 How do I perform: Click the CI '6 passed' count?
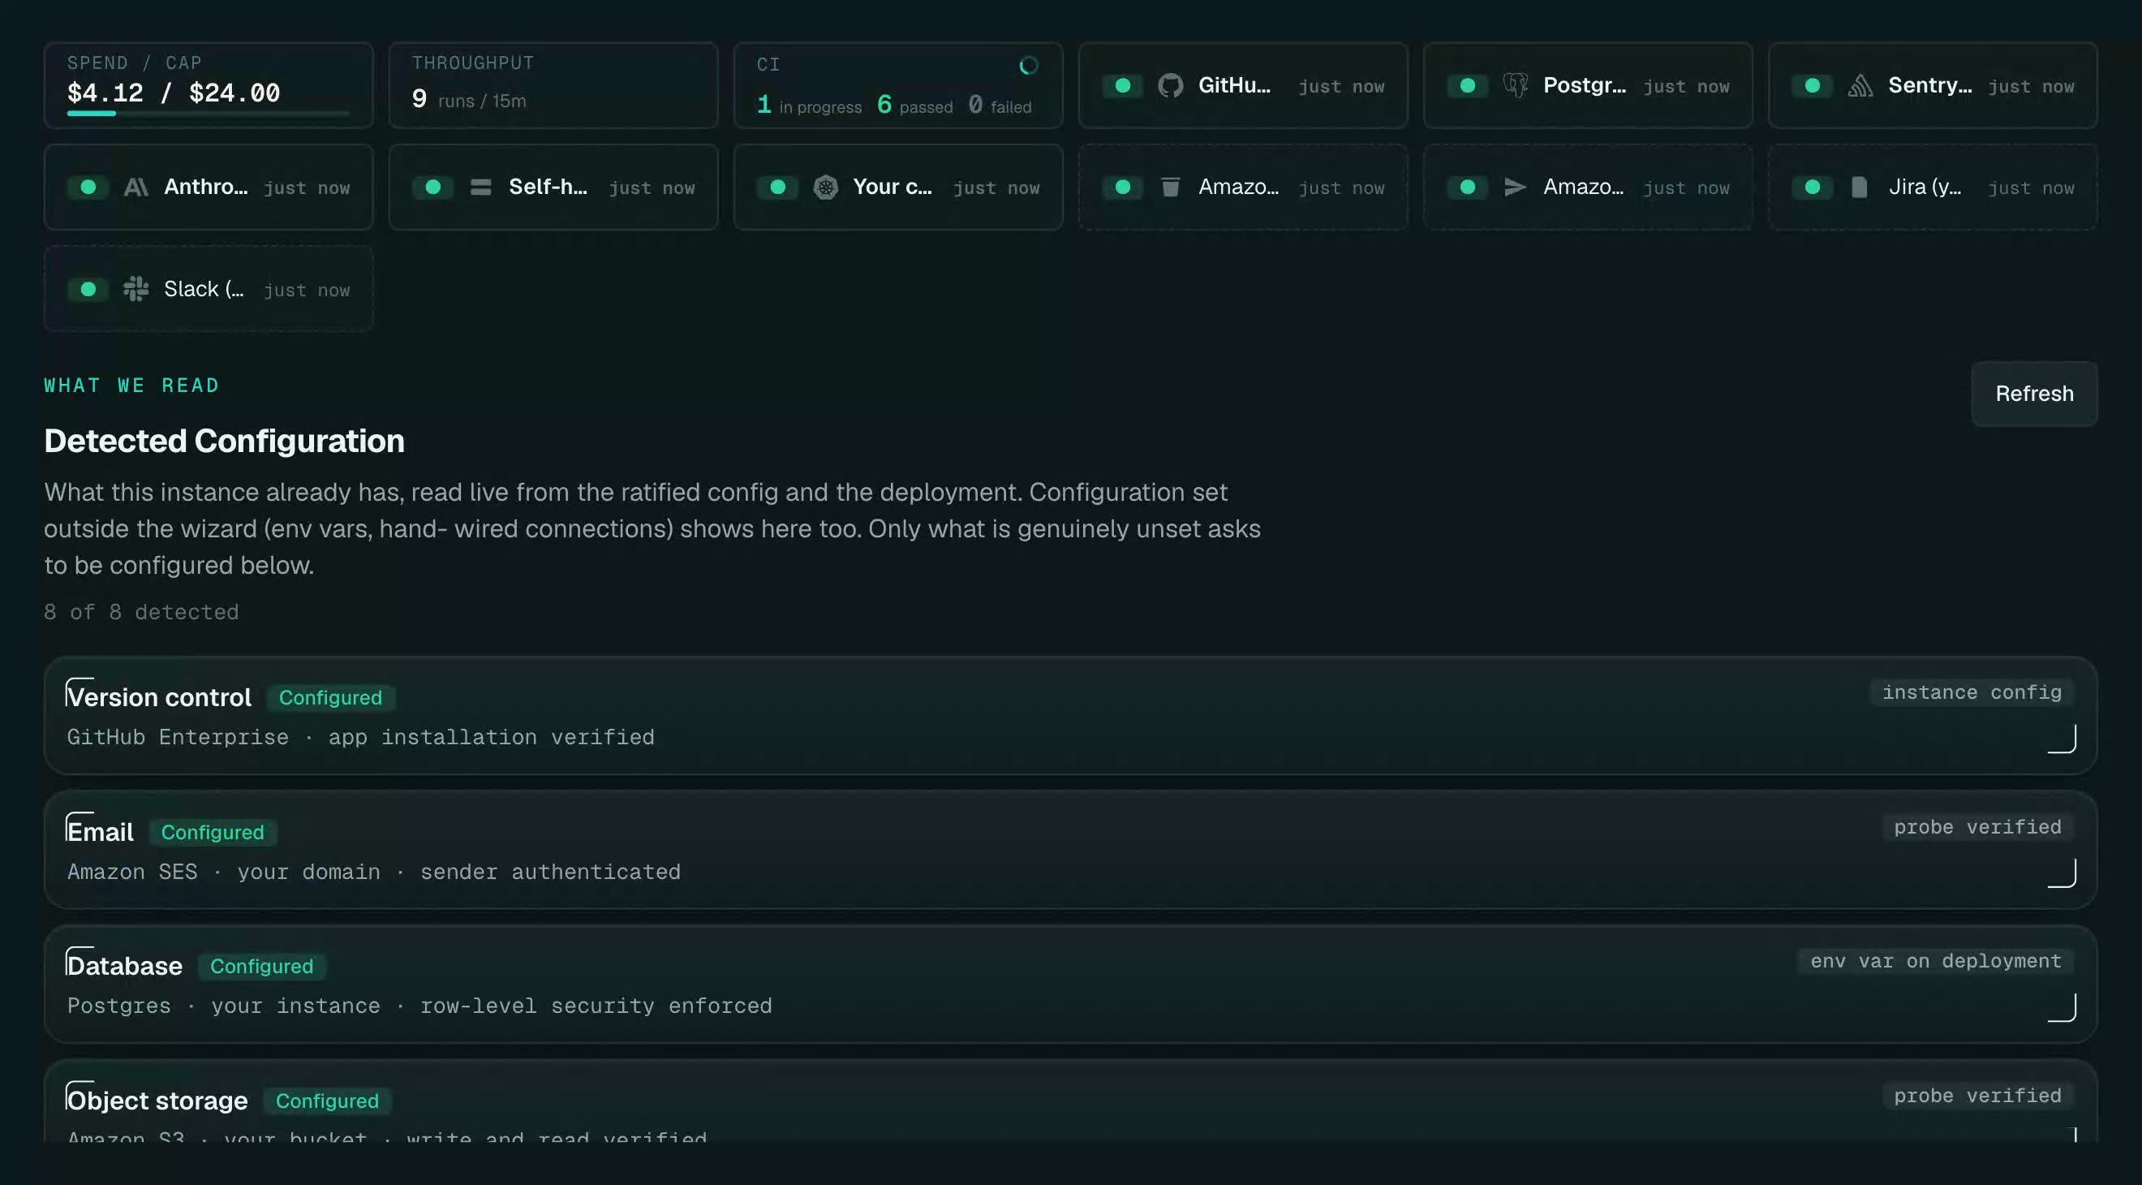(x=914, y=105)
